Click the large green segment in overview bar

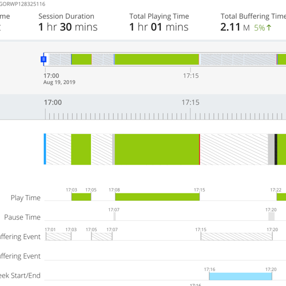[x=157, y=59]
